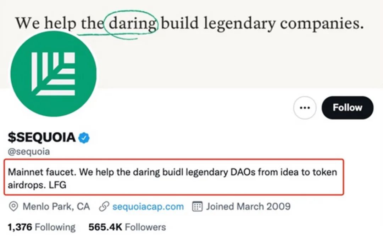Click the word Following label

click(x=55, y=227)
